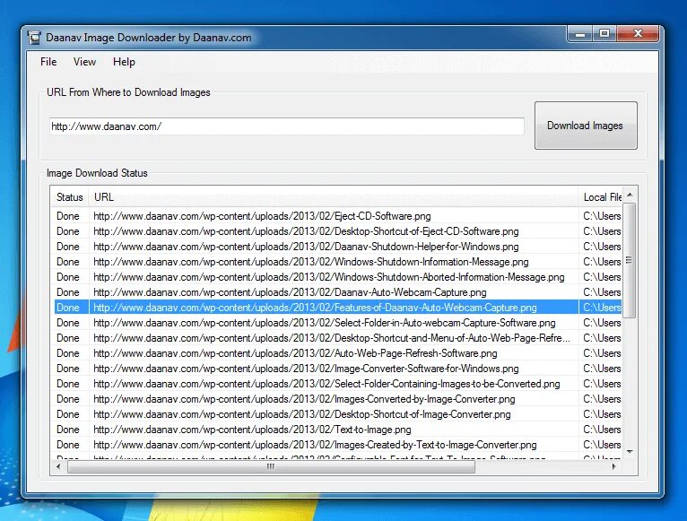The height and width of the screenshot is (521, 687).
Task: Minimize the Daanav Image Downloader window
Action: [580, 34]
